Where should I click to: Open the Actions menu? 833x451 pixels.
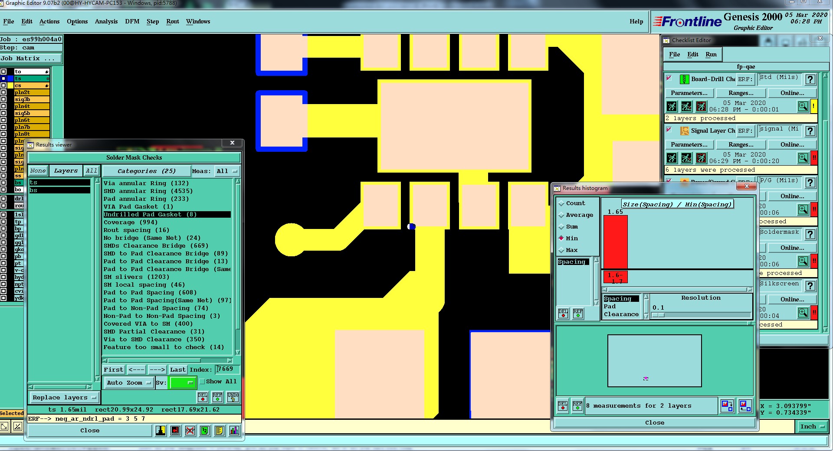point(49,21)
